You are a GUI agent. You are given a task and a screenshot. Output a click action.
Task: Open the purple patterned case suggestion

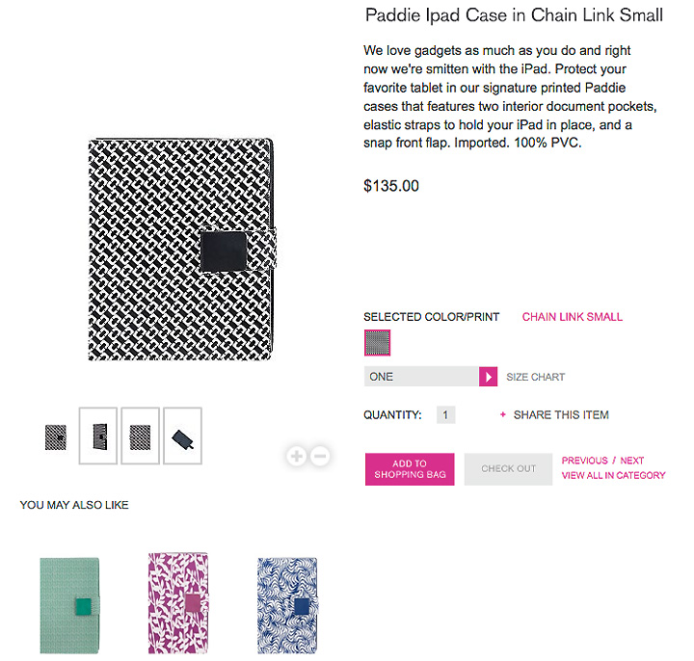(x=179, y=603)
